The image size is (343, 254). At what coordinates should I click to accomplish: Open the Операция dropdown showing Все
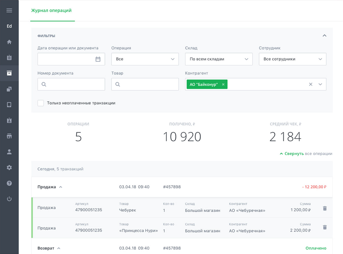coord(145,59)
